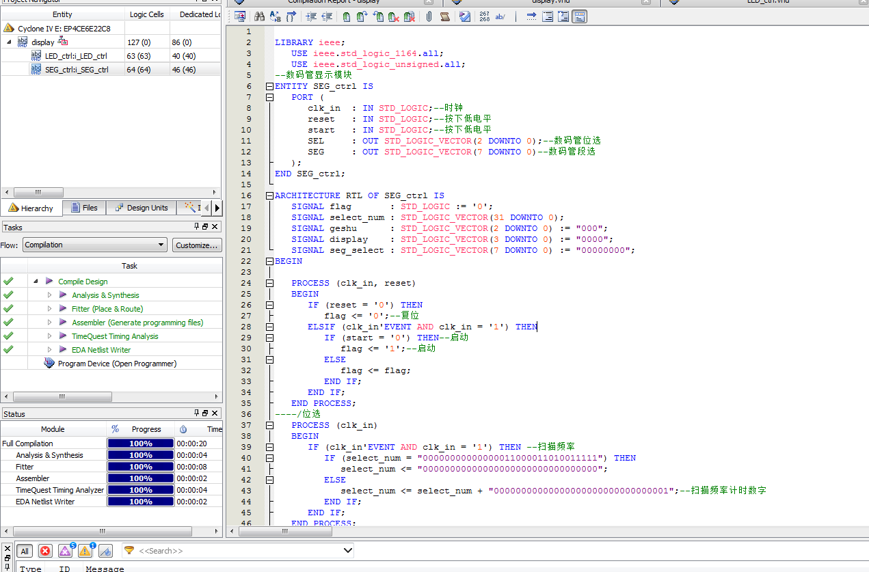Pin the Tasks panel
This screenshot has height=572, width=869.
197,226
